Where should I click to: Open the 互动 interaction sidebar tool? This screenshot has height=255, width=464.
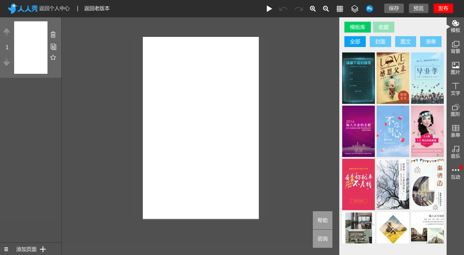tap(456, 174)
